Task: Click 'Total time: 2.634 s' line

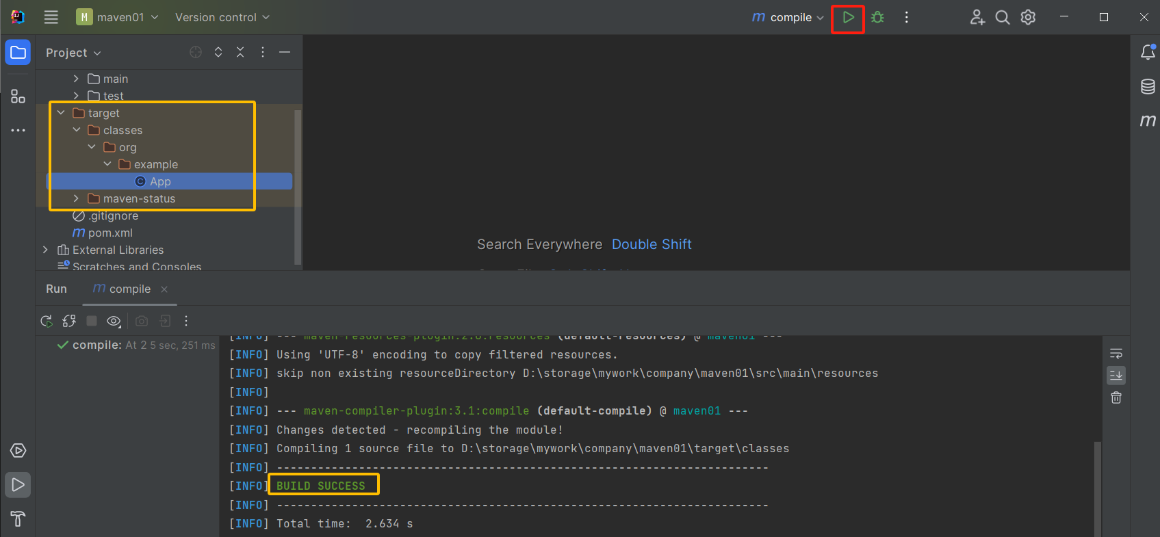Action: [x=344, y=524]
